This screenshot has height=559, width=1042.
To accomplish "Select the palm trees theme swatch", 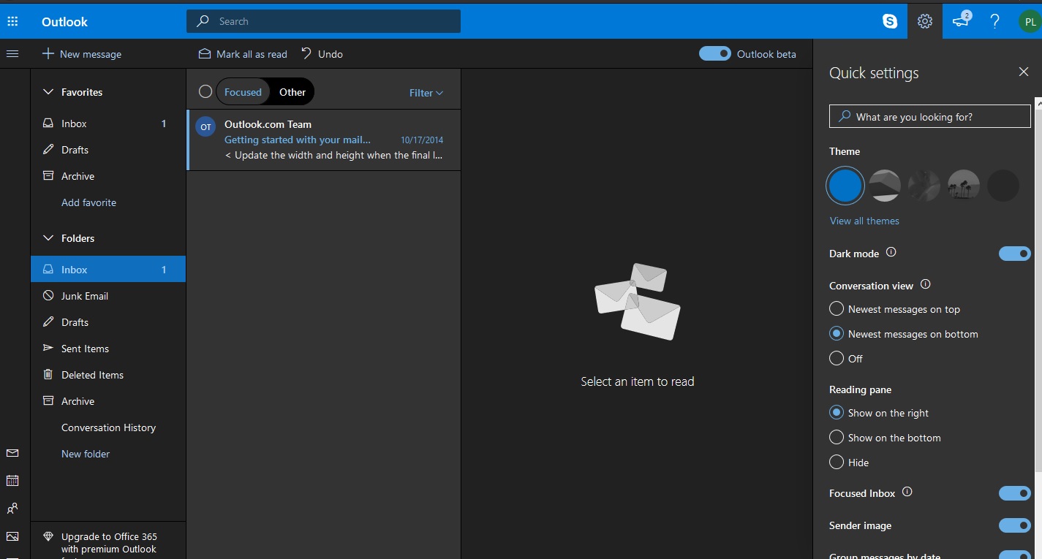I will 964,186.
